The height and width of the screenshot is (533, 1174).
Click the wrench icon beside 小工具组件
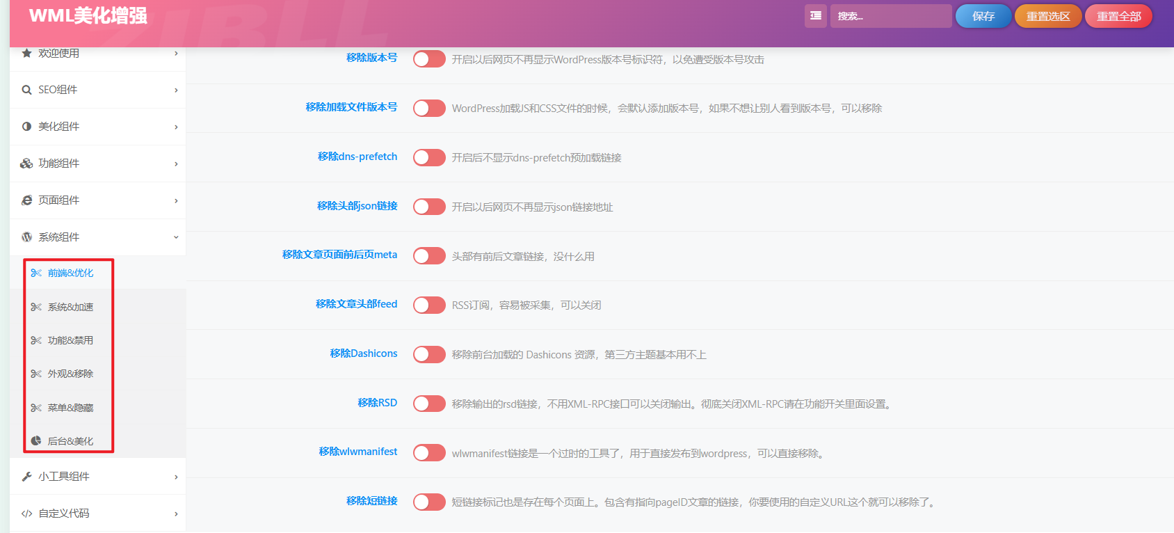coord(26,477)
